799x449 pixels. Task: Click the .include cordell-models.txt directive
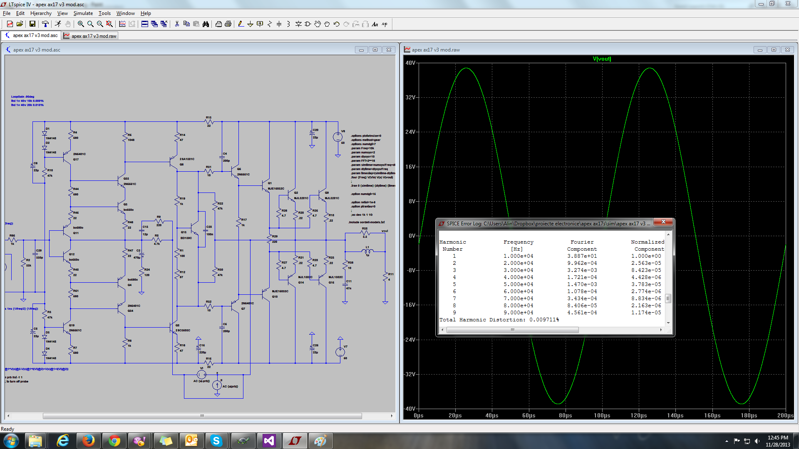pyautogui.click(x=367, y=222)
